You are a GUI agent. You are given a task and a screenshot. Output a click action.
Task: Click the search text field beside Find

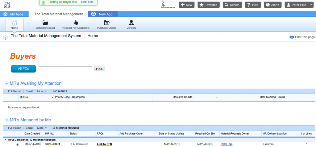tap(65, 69)
